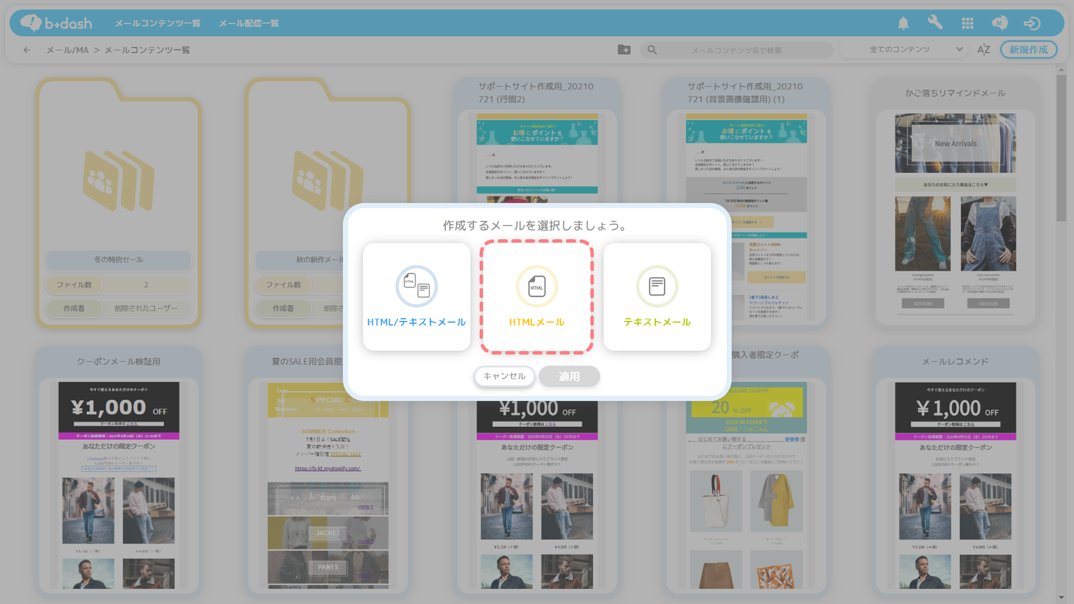Click ファイル数 label in 冬の特別セール

coord(74,285)
